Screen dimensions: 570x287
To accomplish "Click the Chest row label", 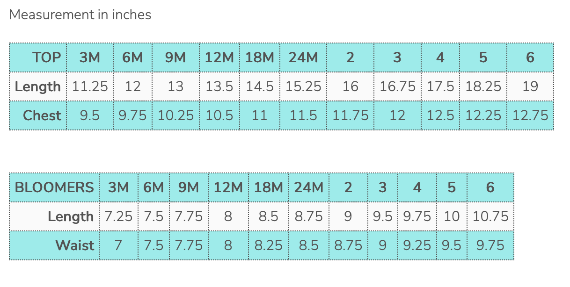I will pos(42,115).
